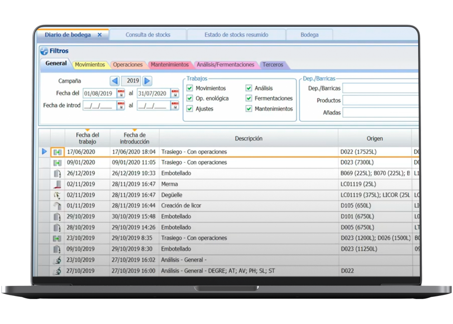Click the empty Fecha de introd start field

100,106
